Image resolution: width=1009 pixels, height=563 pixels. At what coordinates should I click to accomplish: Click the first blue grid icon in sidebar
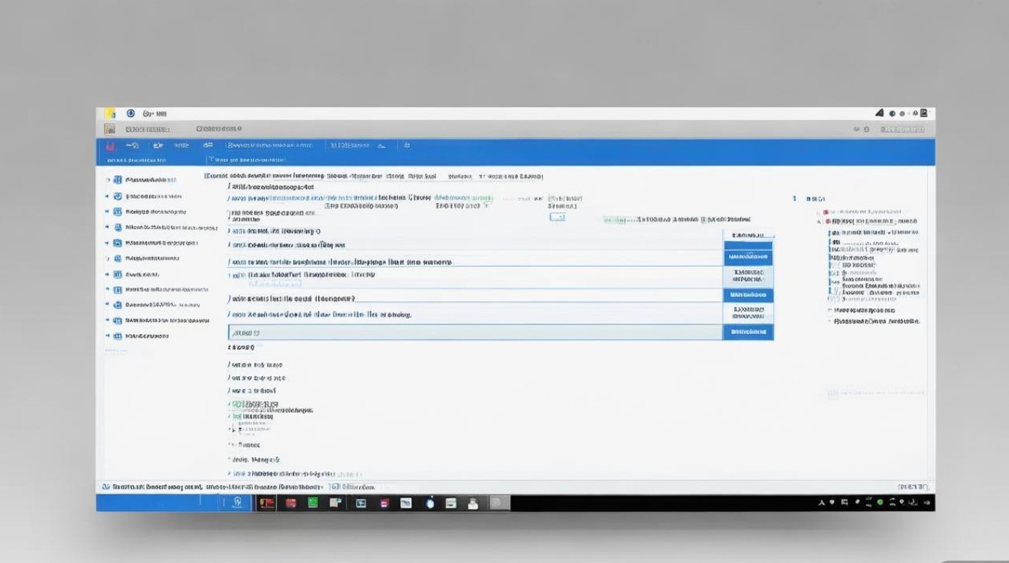pyautogui.click(x=118, y=180)
